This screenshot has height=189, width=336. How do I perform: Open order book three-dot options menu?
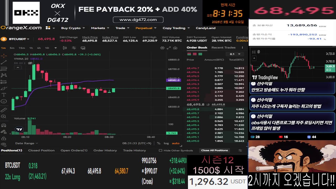(242, 48)
